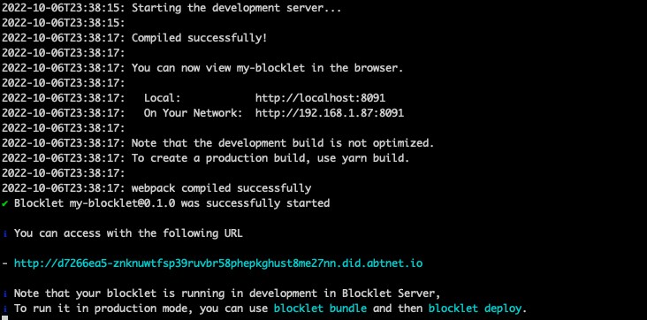The width and height of the screenshot is (647, 320).
Task: Click the 'Compiled successfully!' log line
Action: point(199,38)
